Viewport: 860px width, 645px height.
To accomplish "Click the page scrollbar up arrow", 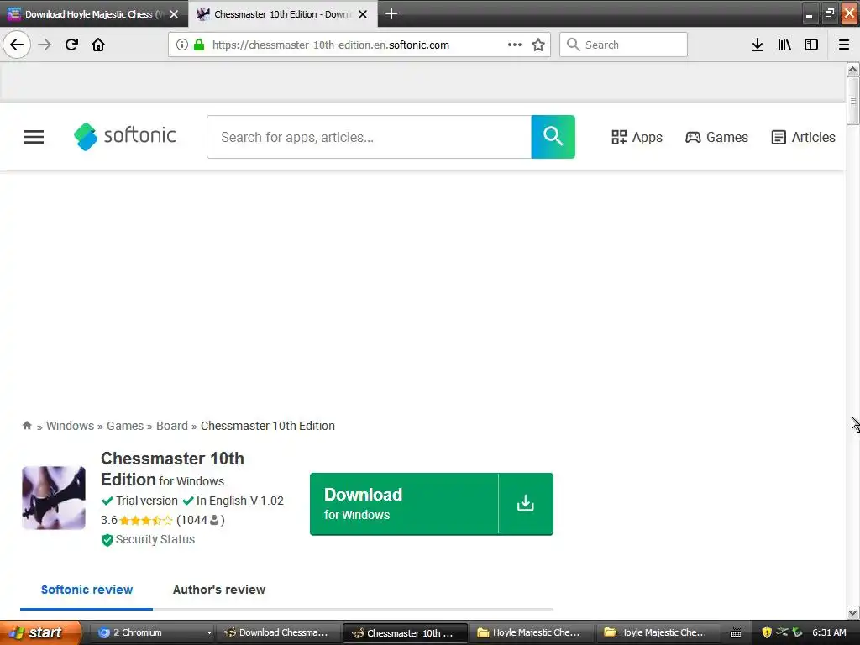I will (x=852, y=69).
